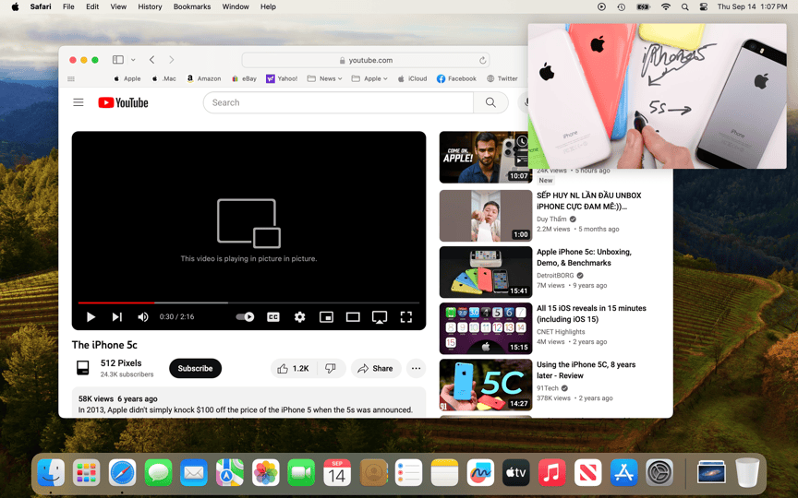Dislike the iPhone 5c video
Image resolution: width=798 pixels, height=498 pixels.
[331, 368]
